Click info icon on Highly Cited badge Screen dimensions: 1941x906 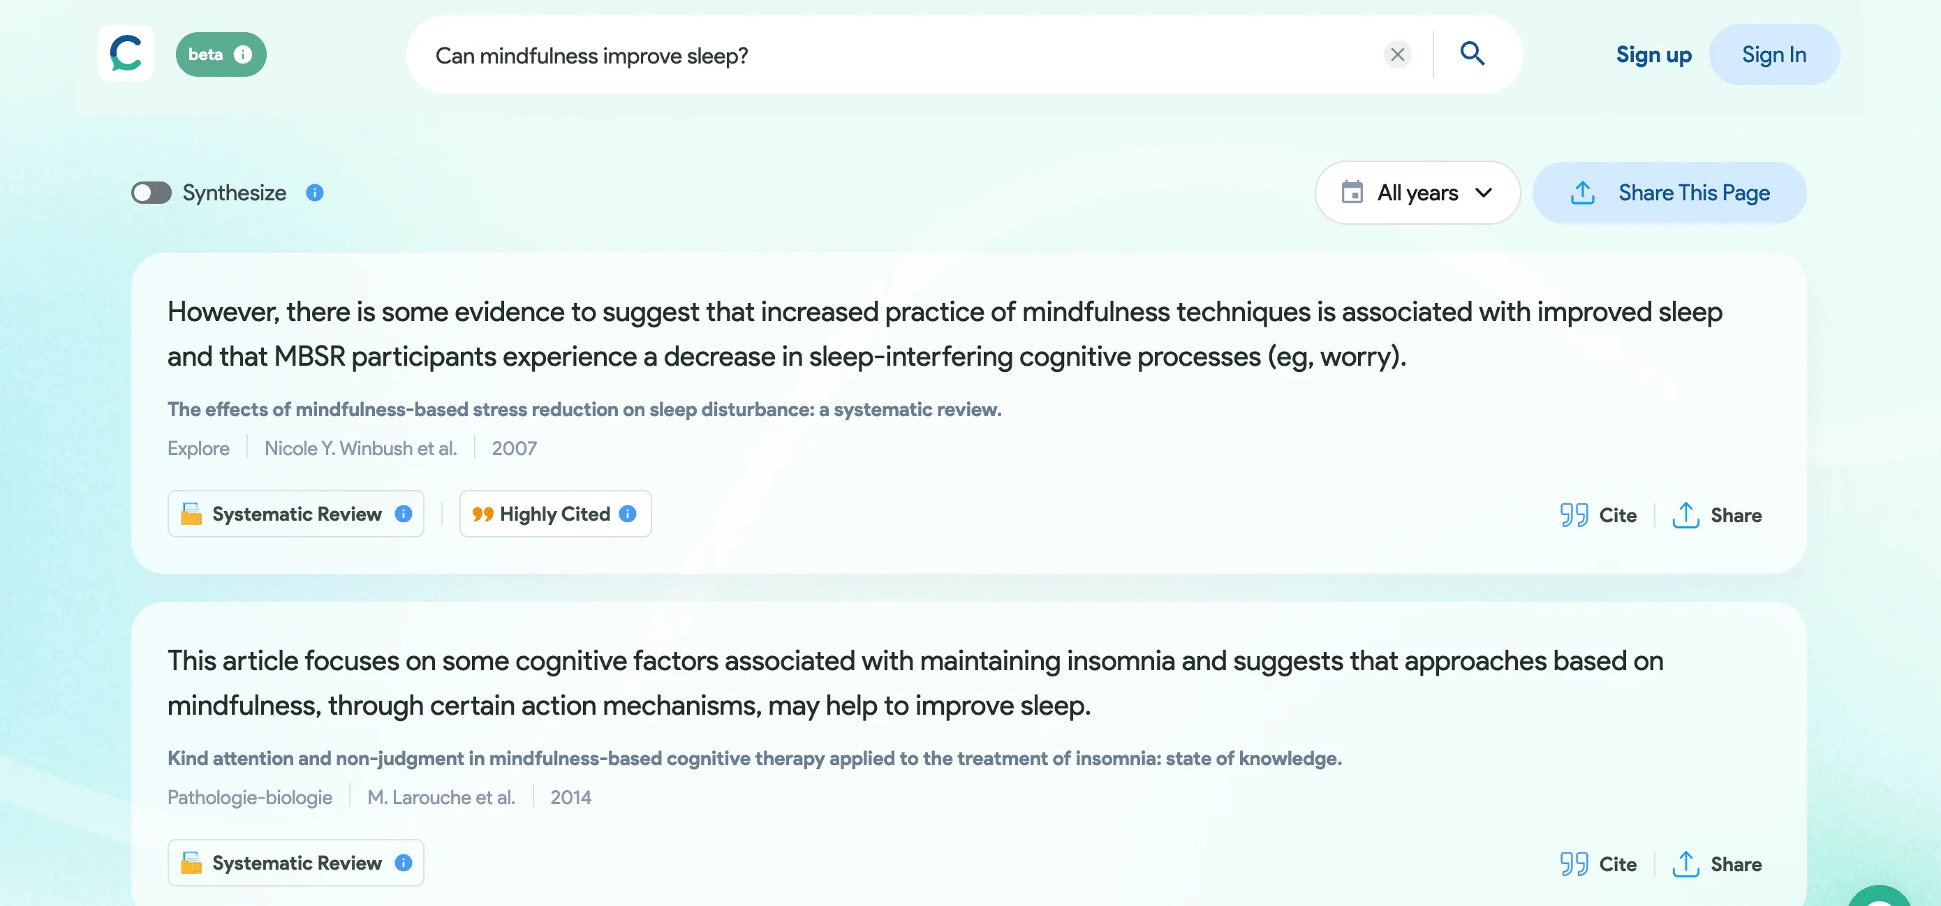pyautogui.click(x=628, y=514)
